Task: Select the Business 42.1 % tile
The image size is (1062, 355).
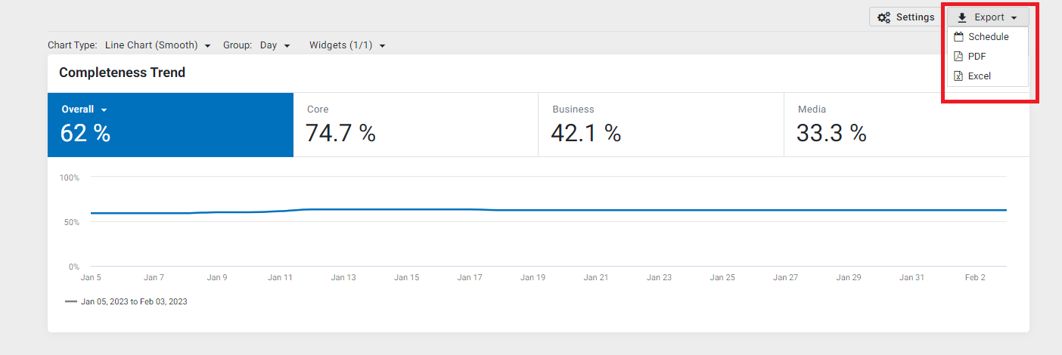Action: pyautogui.click(x=661, y=125)
